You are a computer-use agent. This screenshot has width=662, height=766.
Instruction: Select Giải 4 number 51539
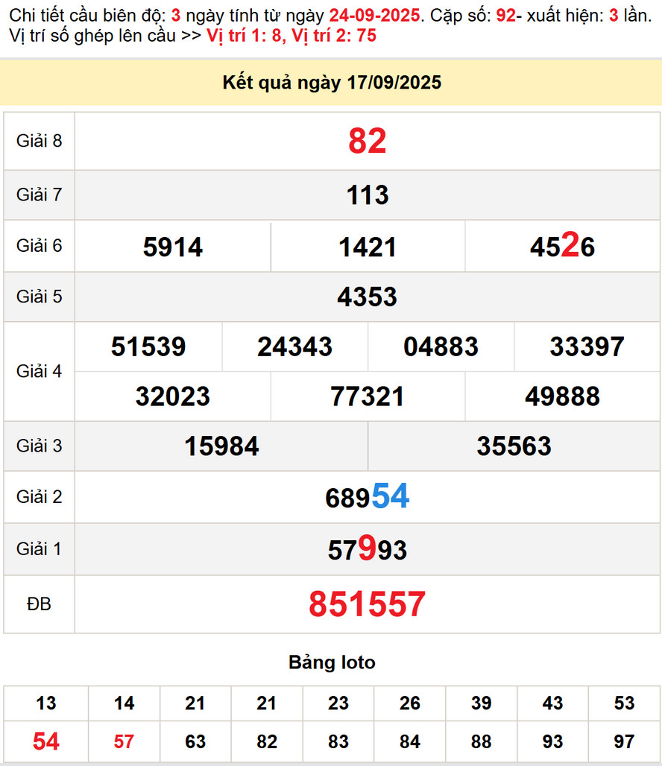point(148,346)
